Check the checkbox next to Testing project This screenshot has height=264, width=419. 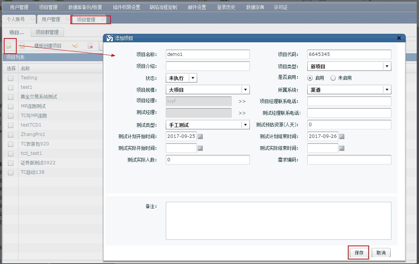[10, 78]
